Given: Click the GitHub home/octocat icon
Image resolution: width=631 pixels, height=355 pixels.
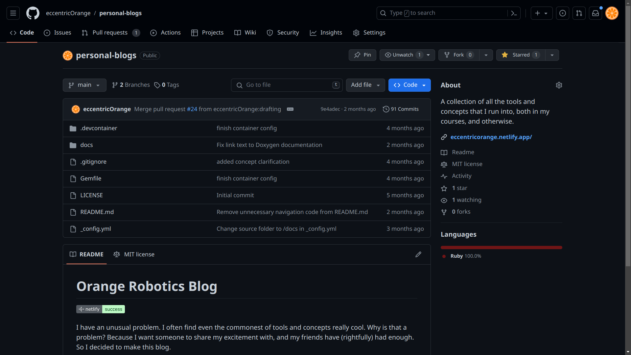Looking at the screenshot, I should (x=33, y=13).
